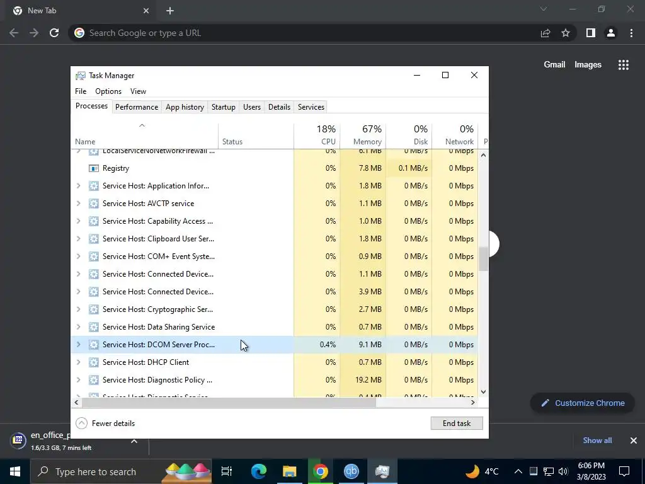Expand Service Host: Cryptographic Ser... row

click(x=79, y=309)
